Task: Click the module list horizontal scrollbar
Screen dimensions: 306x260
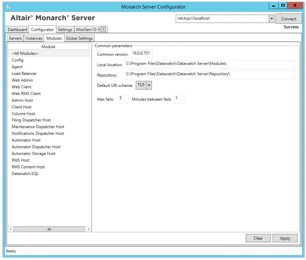Action: pos(49,229)
